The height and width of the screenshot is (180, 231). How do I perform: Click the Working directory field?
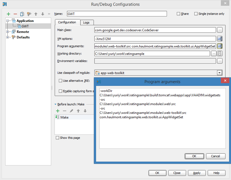tap(152, 54)
